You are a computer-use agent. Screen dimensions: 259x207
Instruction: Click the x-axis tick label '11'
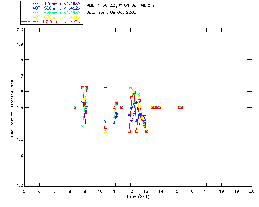pyautogui.click(x=115, y=191)
